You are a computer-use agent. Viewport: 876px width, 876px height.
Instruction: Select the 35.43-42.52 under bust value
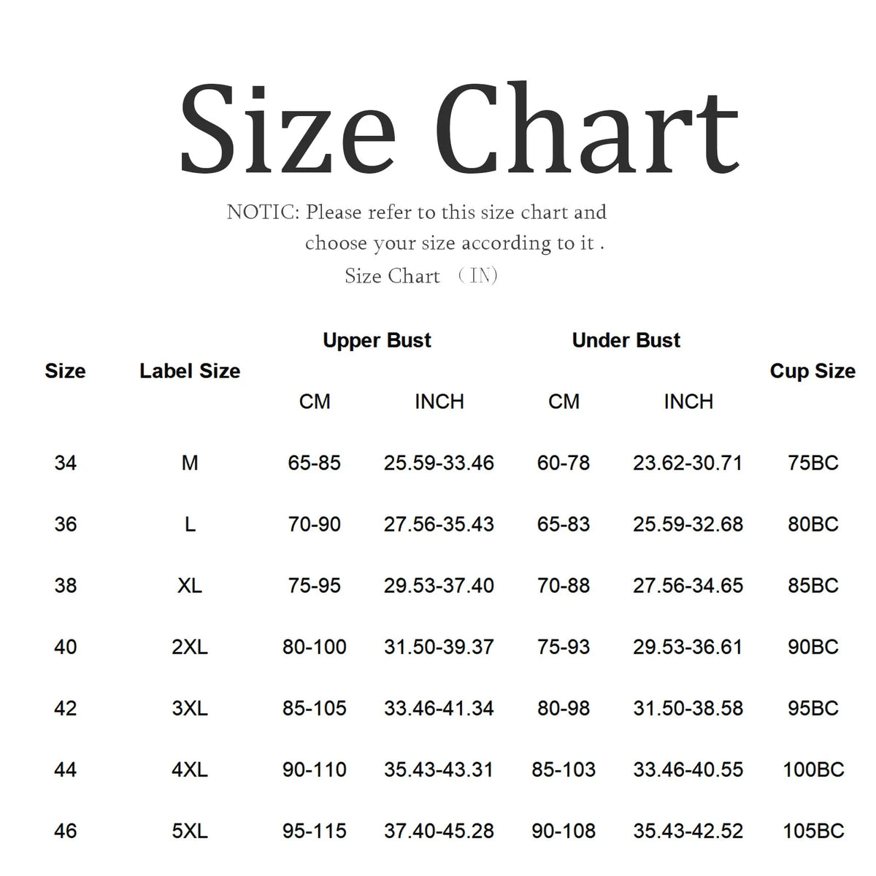pos(688,831)
